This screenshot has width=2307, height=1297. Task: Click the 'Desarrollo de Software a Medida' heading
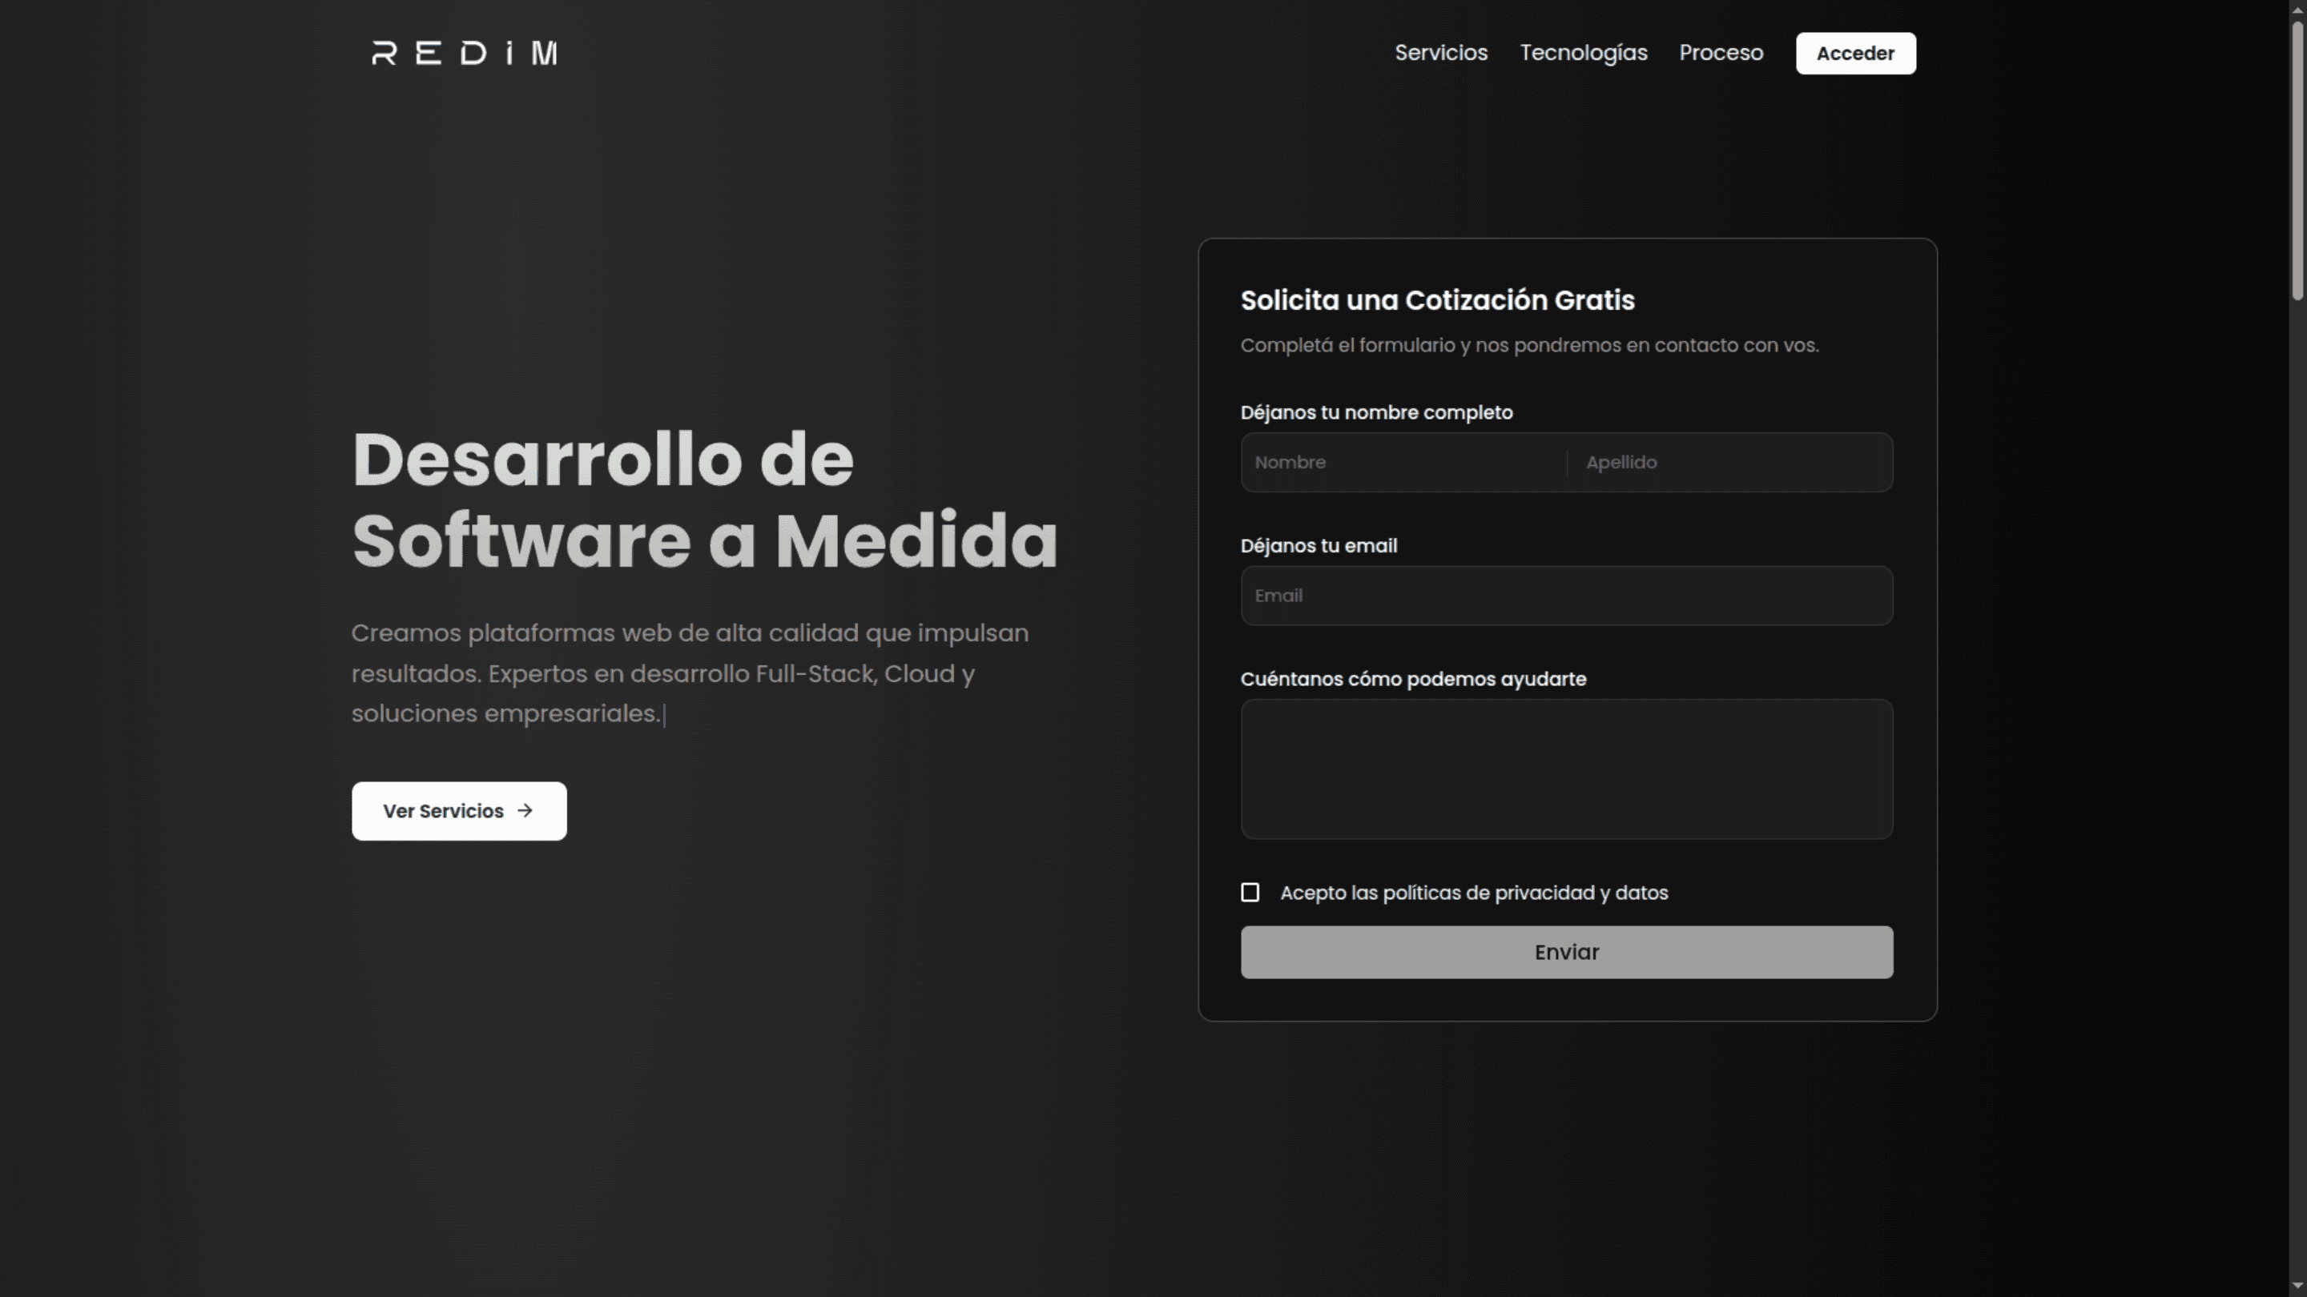[x=705, y=499]
